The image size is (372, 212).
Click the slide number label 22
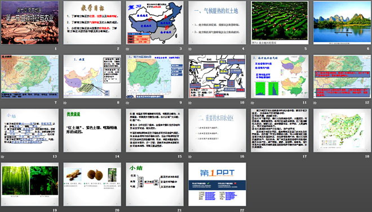pyautogui.click(x=242, y=210)
